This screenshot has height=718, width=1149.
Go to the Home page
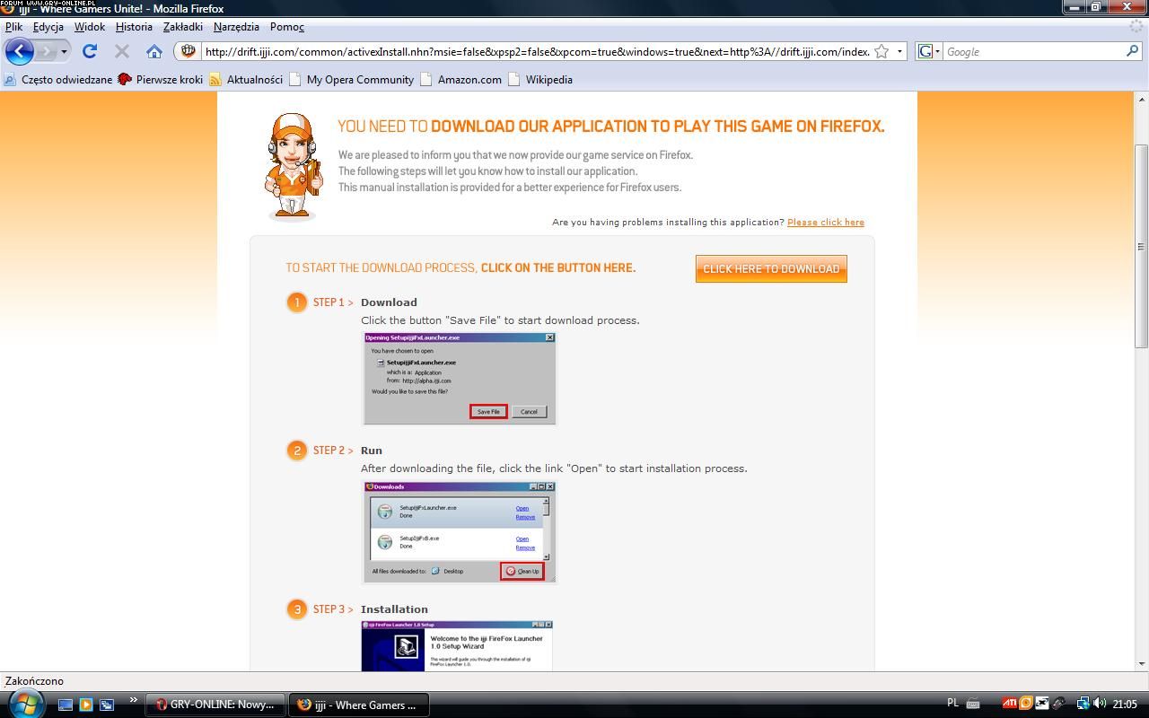click(x=154, y=51)
